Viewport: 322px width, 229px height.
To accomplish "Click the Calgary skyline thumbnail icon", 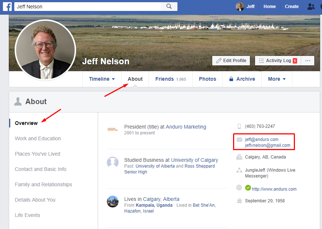I will coord(112,202).
